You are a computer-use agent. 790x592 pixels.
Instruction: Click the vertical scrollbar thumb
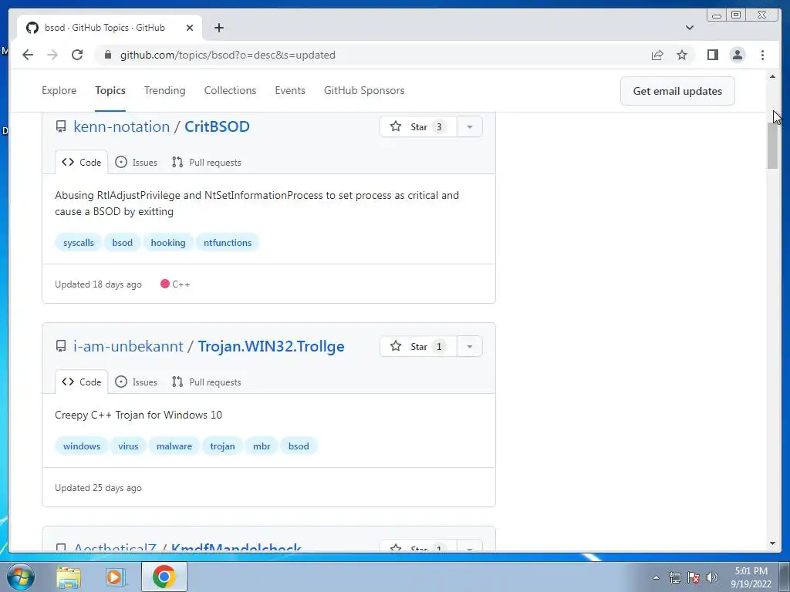pos(772,145)
